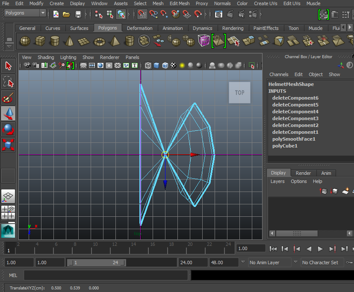This screenshot has height=292, width=354.
Task: Toggle snap to grids
Action: click(x=142, y=14)
